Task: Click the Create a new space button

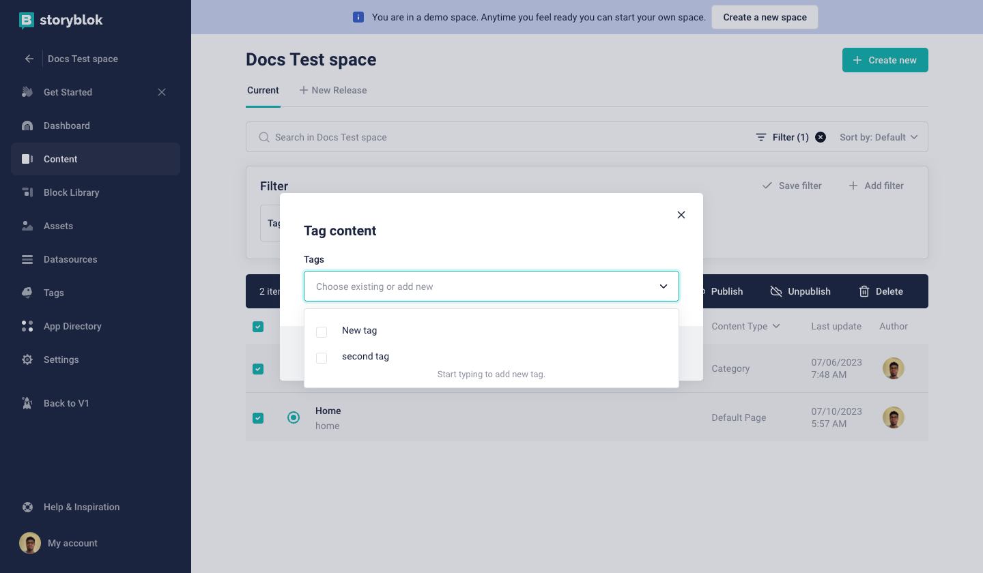Action: pyautogui.click(x=765, y=17)
